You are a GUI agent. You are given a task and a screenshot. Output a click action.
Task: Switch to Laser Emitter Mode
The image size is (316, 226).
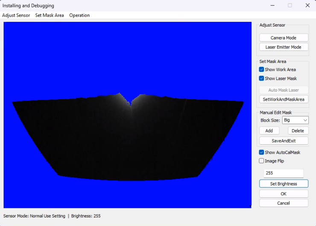click(x=284, y=47)
